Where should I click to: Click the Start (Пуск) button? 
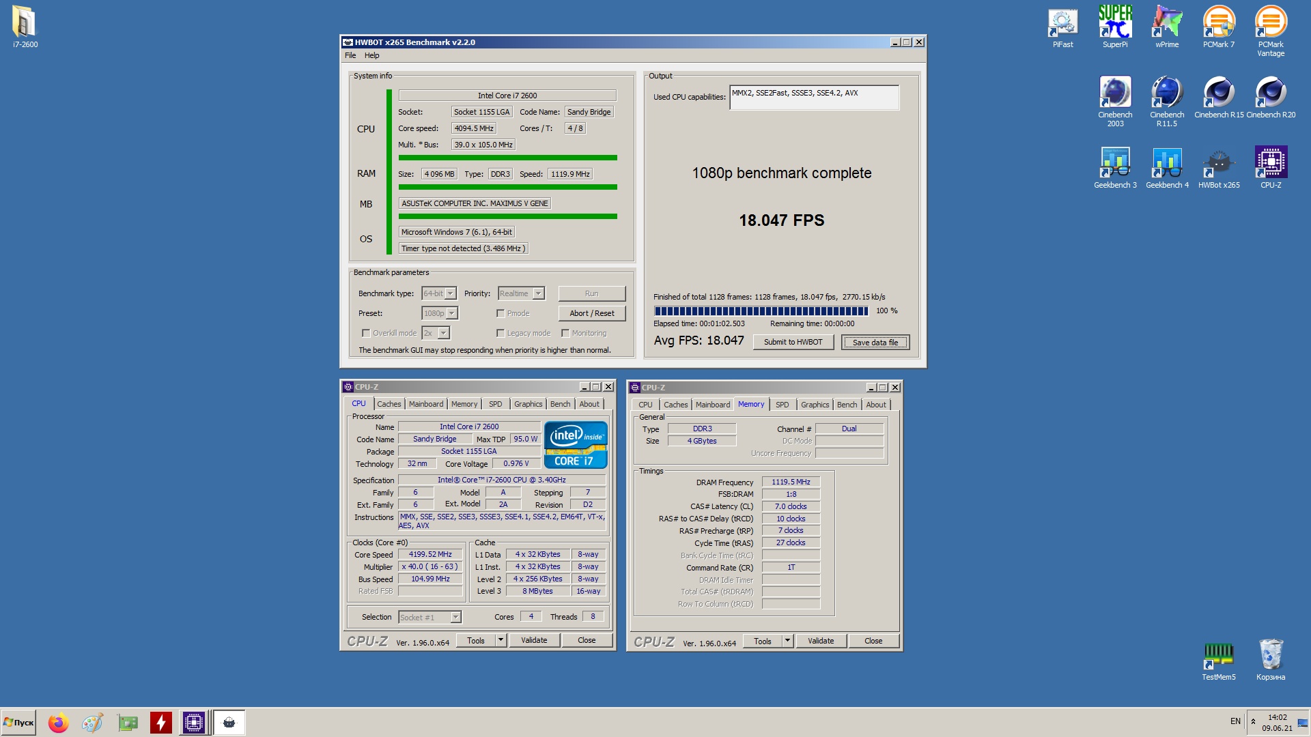(x=19, y=722)
